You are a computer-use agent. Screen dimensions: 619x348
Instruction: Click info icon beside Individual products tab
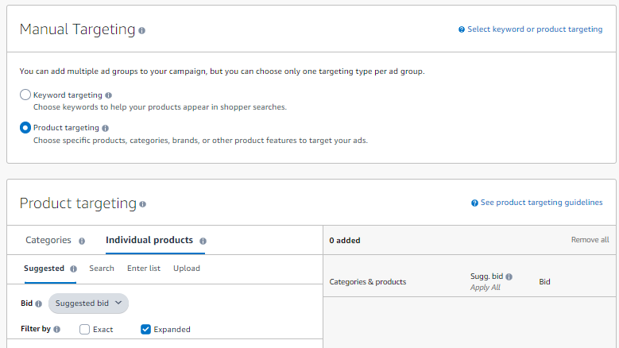(x=203, y=241)
